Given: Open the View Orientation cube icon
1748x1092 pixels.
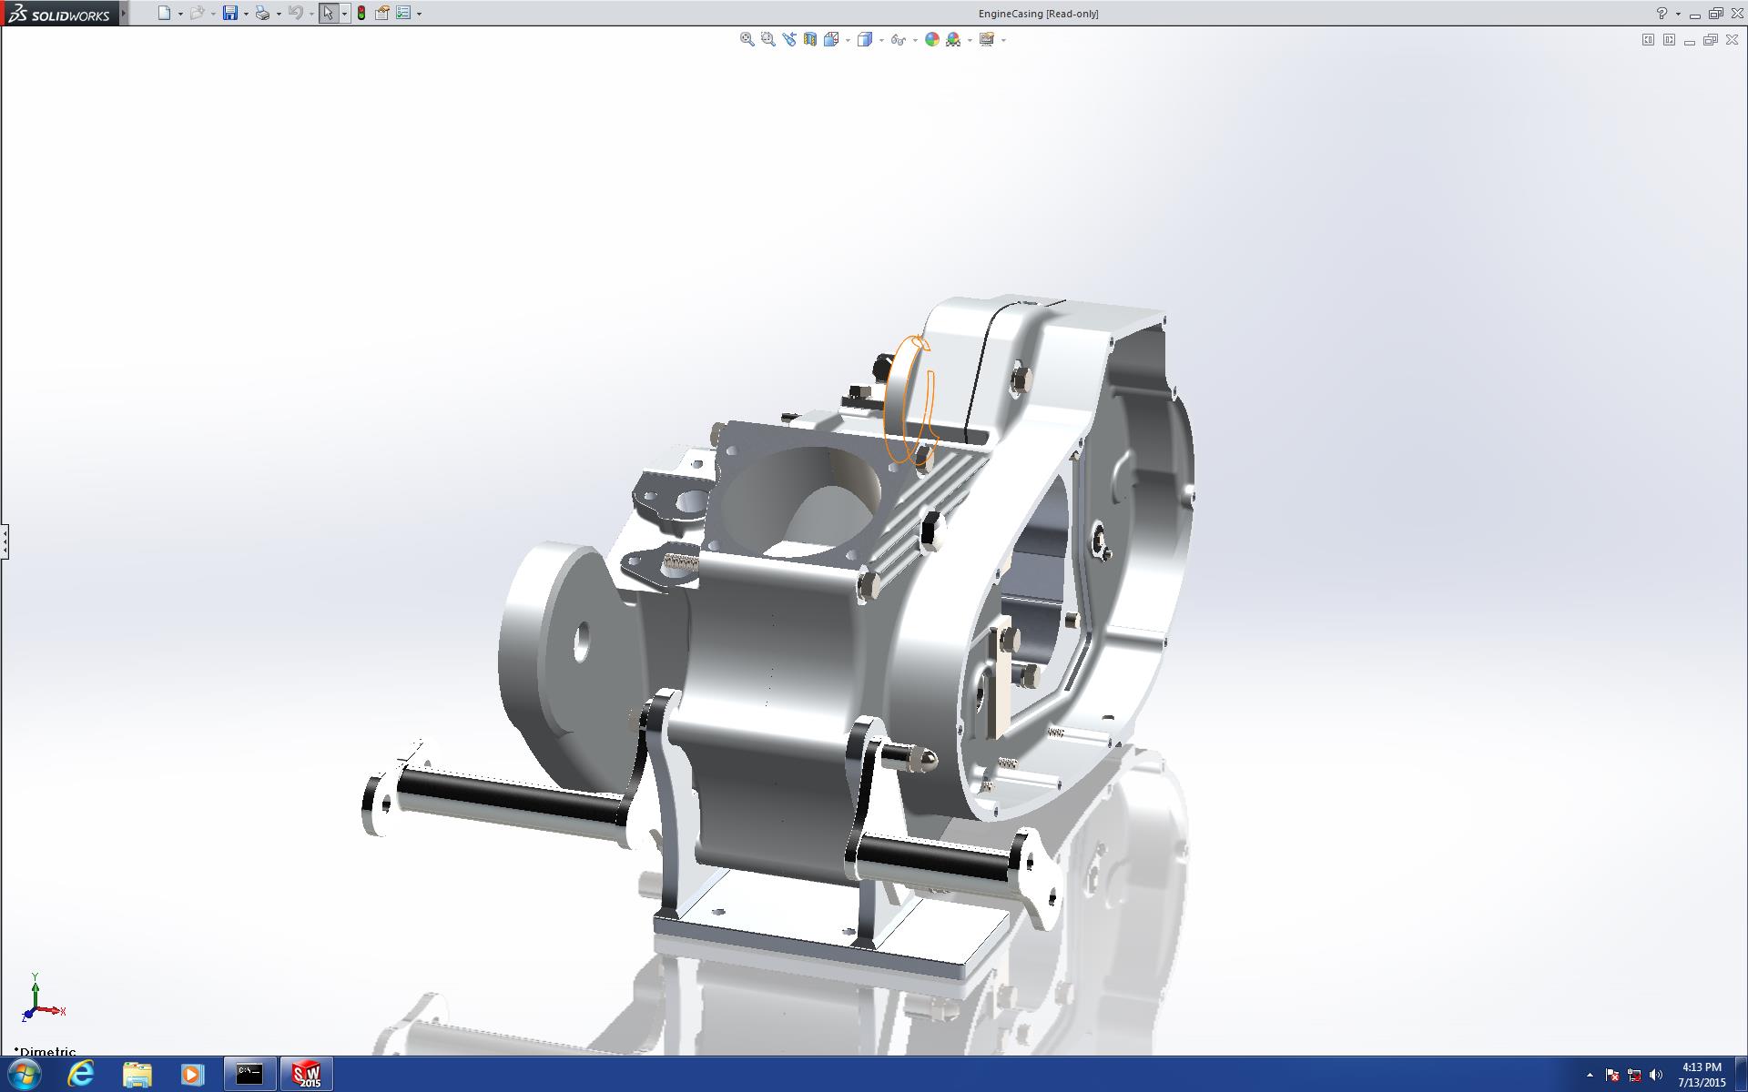Looking at the screenshot, I should (830, 39).
